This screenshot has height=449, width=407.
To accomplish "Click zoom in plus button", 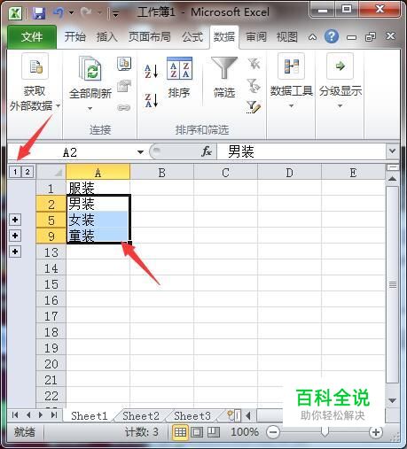I will coord(376,432).
